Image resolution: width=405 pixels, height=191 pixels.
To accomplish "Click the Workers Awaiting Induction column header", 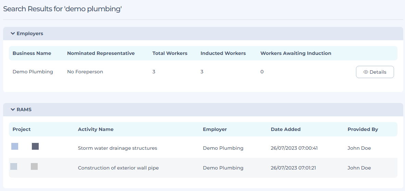I will 296,53.
